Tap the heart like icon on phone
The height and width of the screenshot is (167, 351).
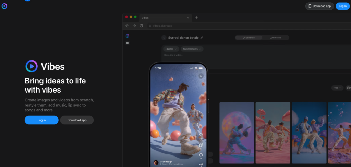pyautogui.click(x=201, y=135)
